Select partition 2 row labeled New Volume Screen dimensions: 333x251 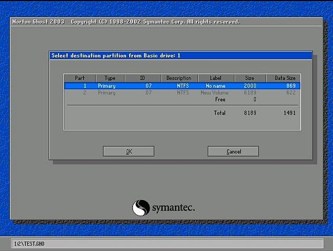click(x=182, y=93)
